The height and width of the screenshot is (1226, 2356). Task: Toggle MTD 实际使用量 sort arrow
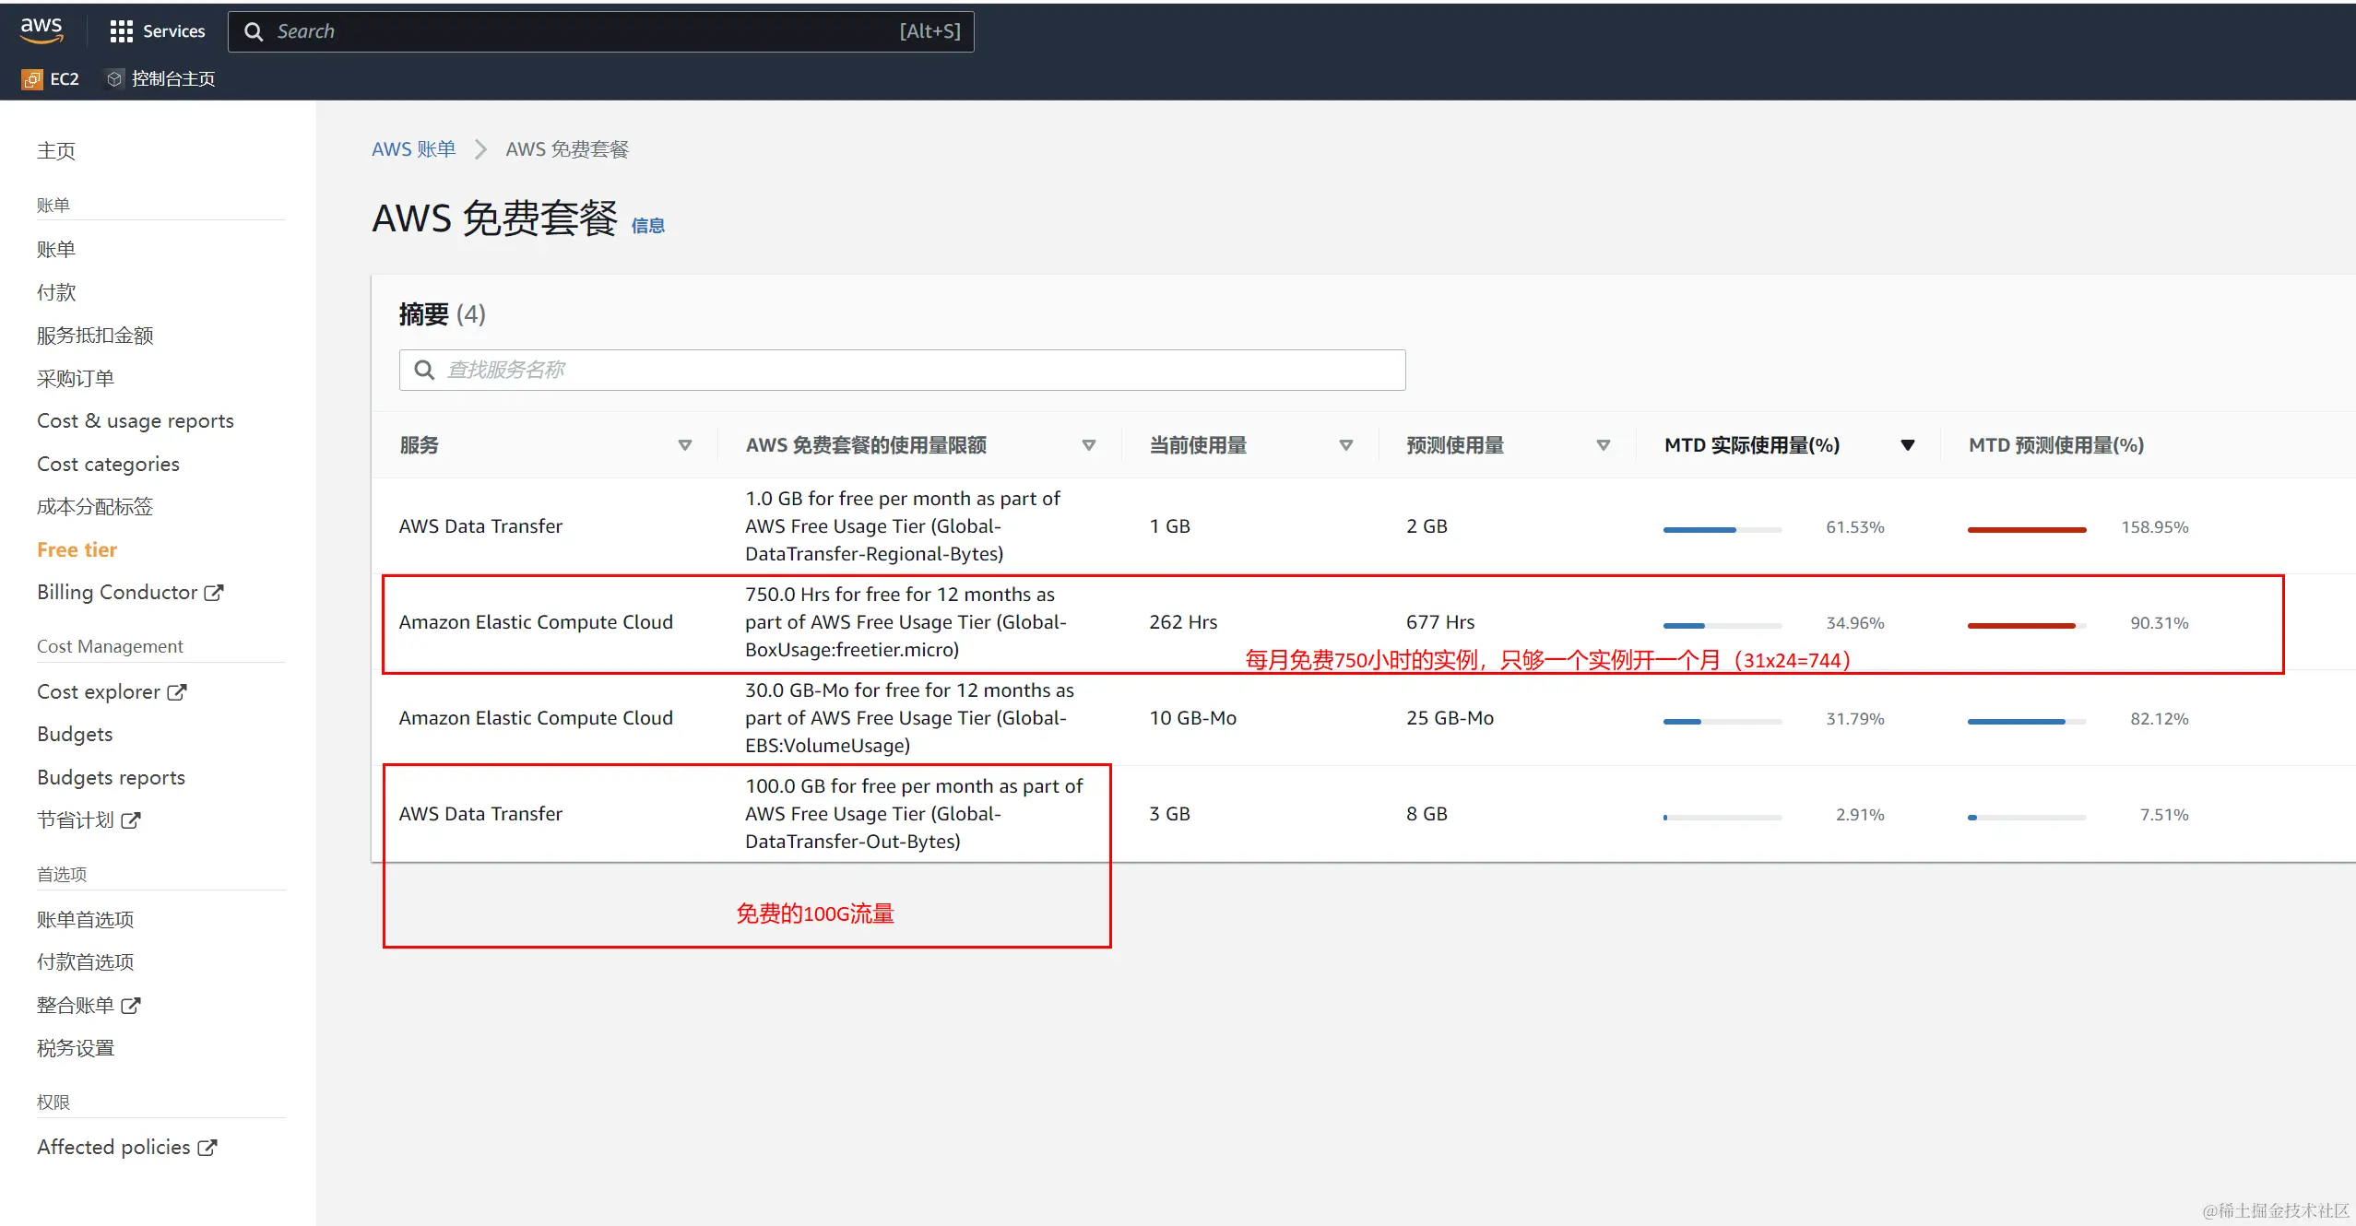1907,445
